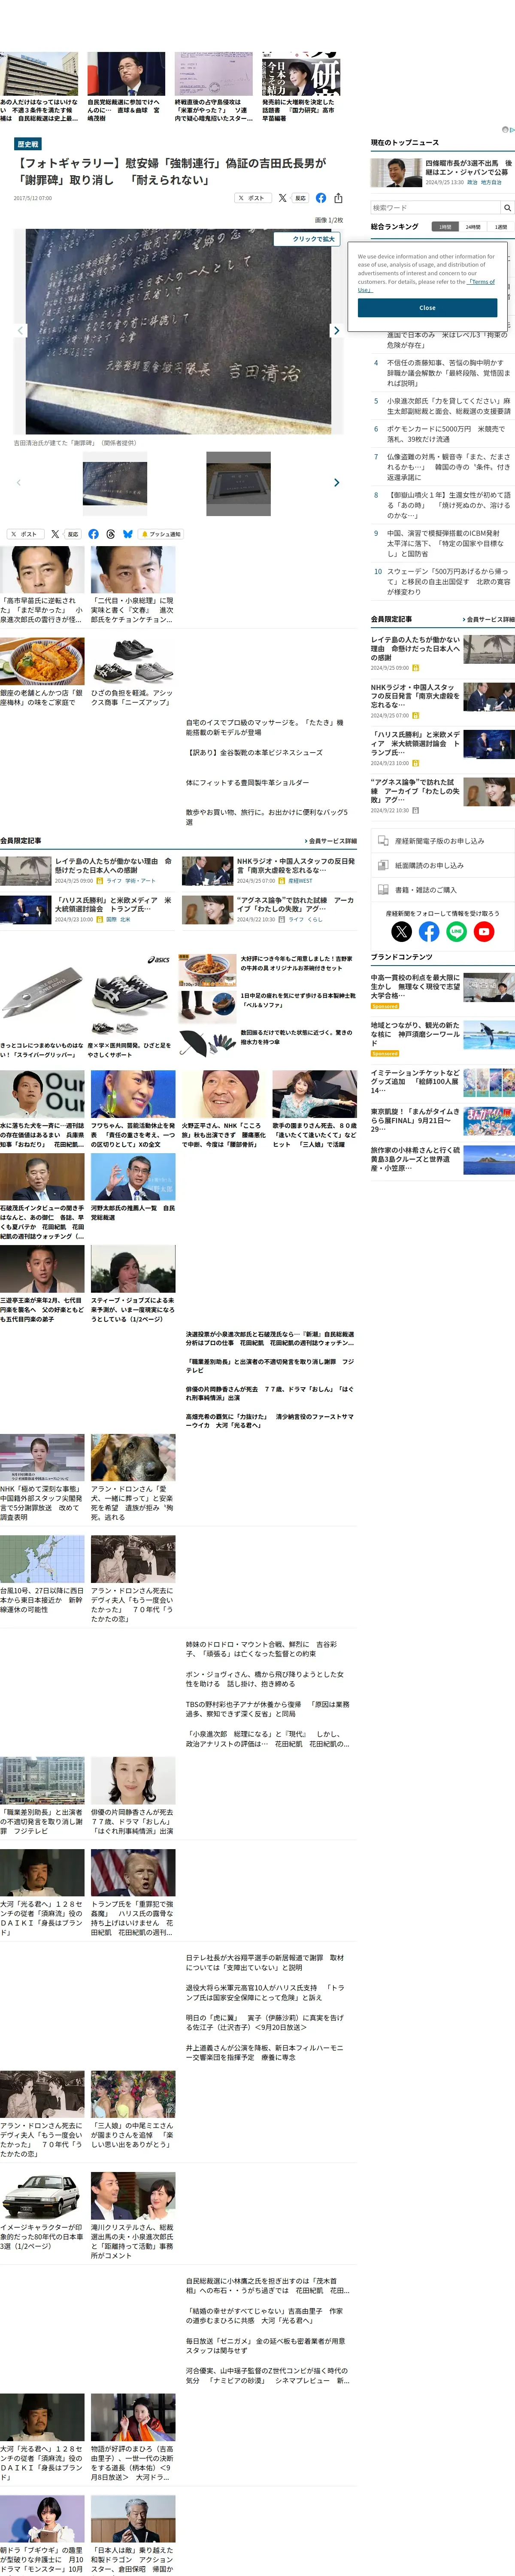
Task: Click the Bluesky butterfly share icon
Action: (128, 534)
